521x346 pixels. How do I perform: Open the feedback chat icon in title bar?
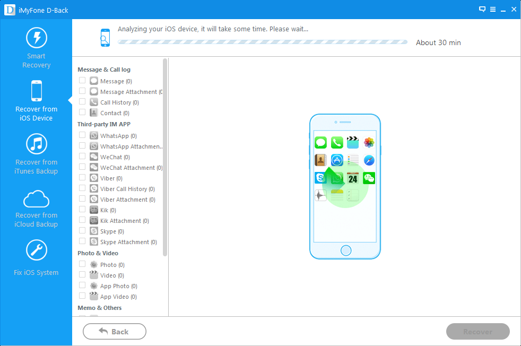coord(482,10)
